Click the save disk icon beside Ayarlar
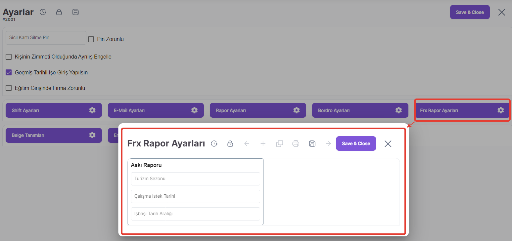This screenshot has width=512, height=241. coord(75,12)
